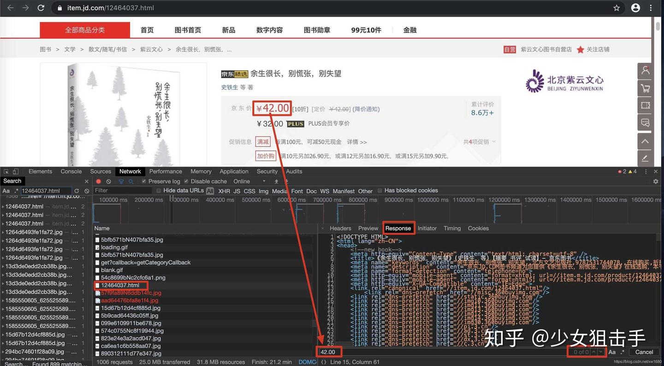This screenshot has width=664, height=366.
Task: Toggle the Preserve log checkbox
Action: [x=144, y=182]
